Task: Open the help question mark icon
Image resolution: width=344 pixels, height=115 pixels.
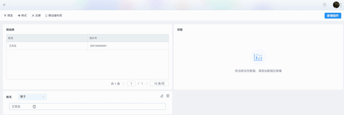Action: coord(325,5)
